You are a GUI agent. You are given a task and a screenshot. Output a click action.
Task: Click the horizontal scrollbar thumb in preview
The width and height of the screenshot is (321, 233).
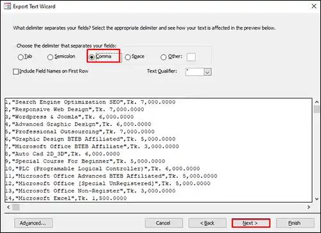tap(16, 207)
